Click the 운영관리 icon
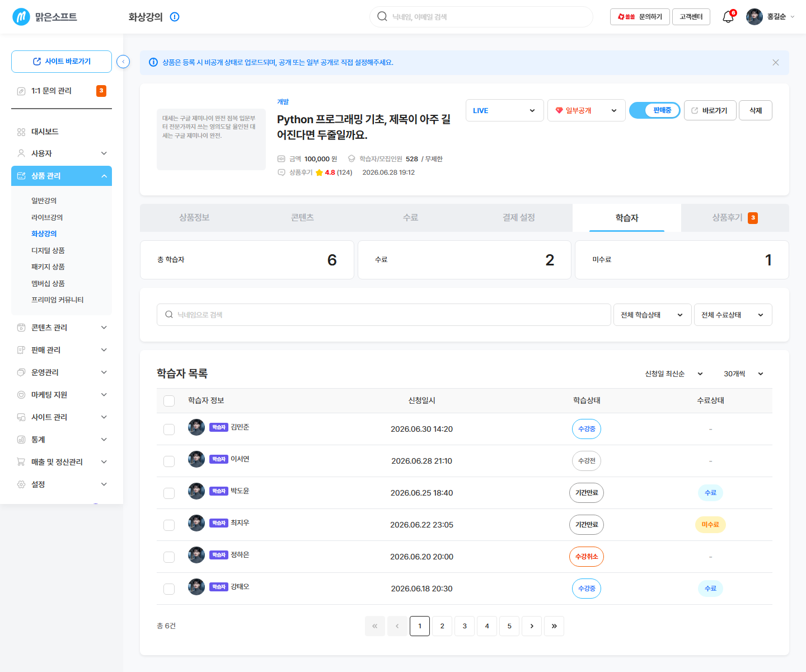 21,372
